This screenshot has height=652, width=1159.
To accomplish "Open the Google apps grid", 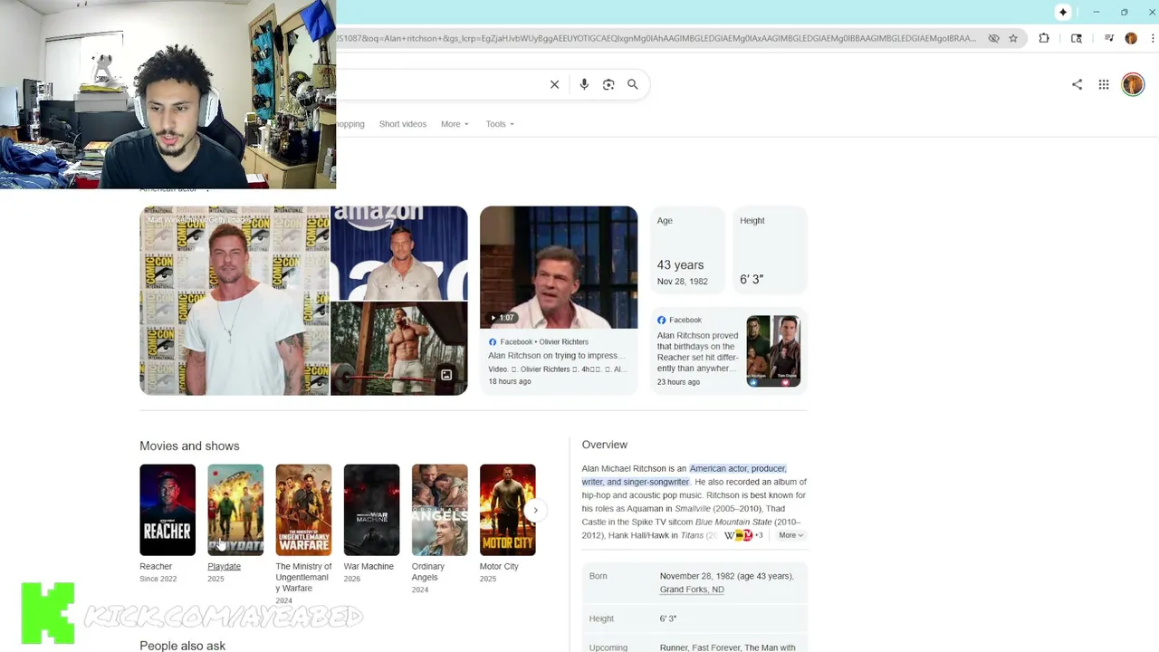I will [x=1104, y=84].
